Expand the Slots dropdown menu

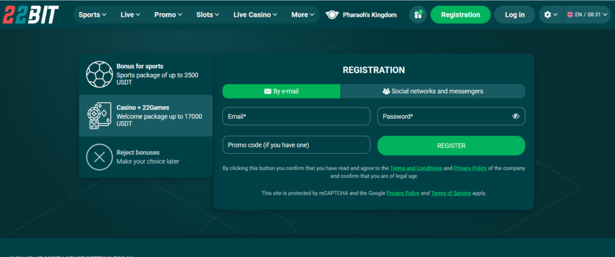207,15
